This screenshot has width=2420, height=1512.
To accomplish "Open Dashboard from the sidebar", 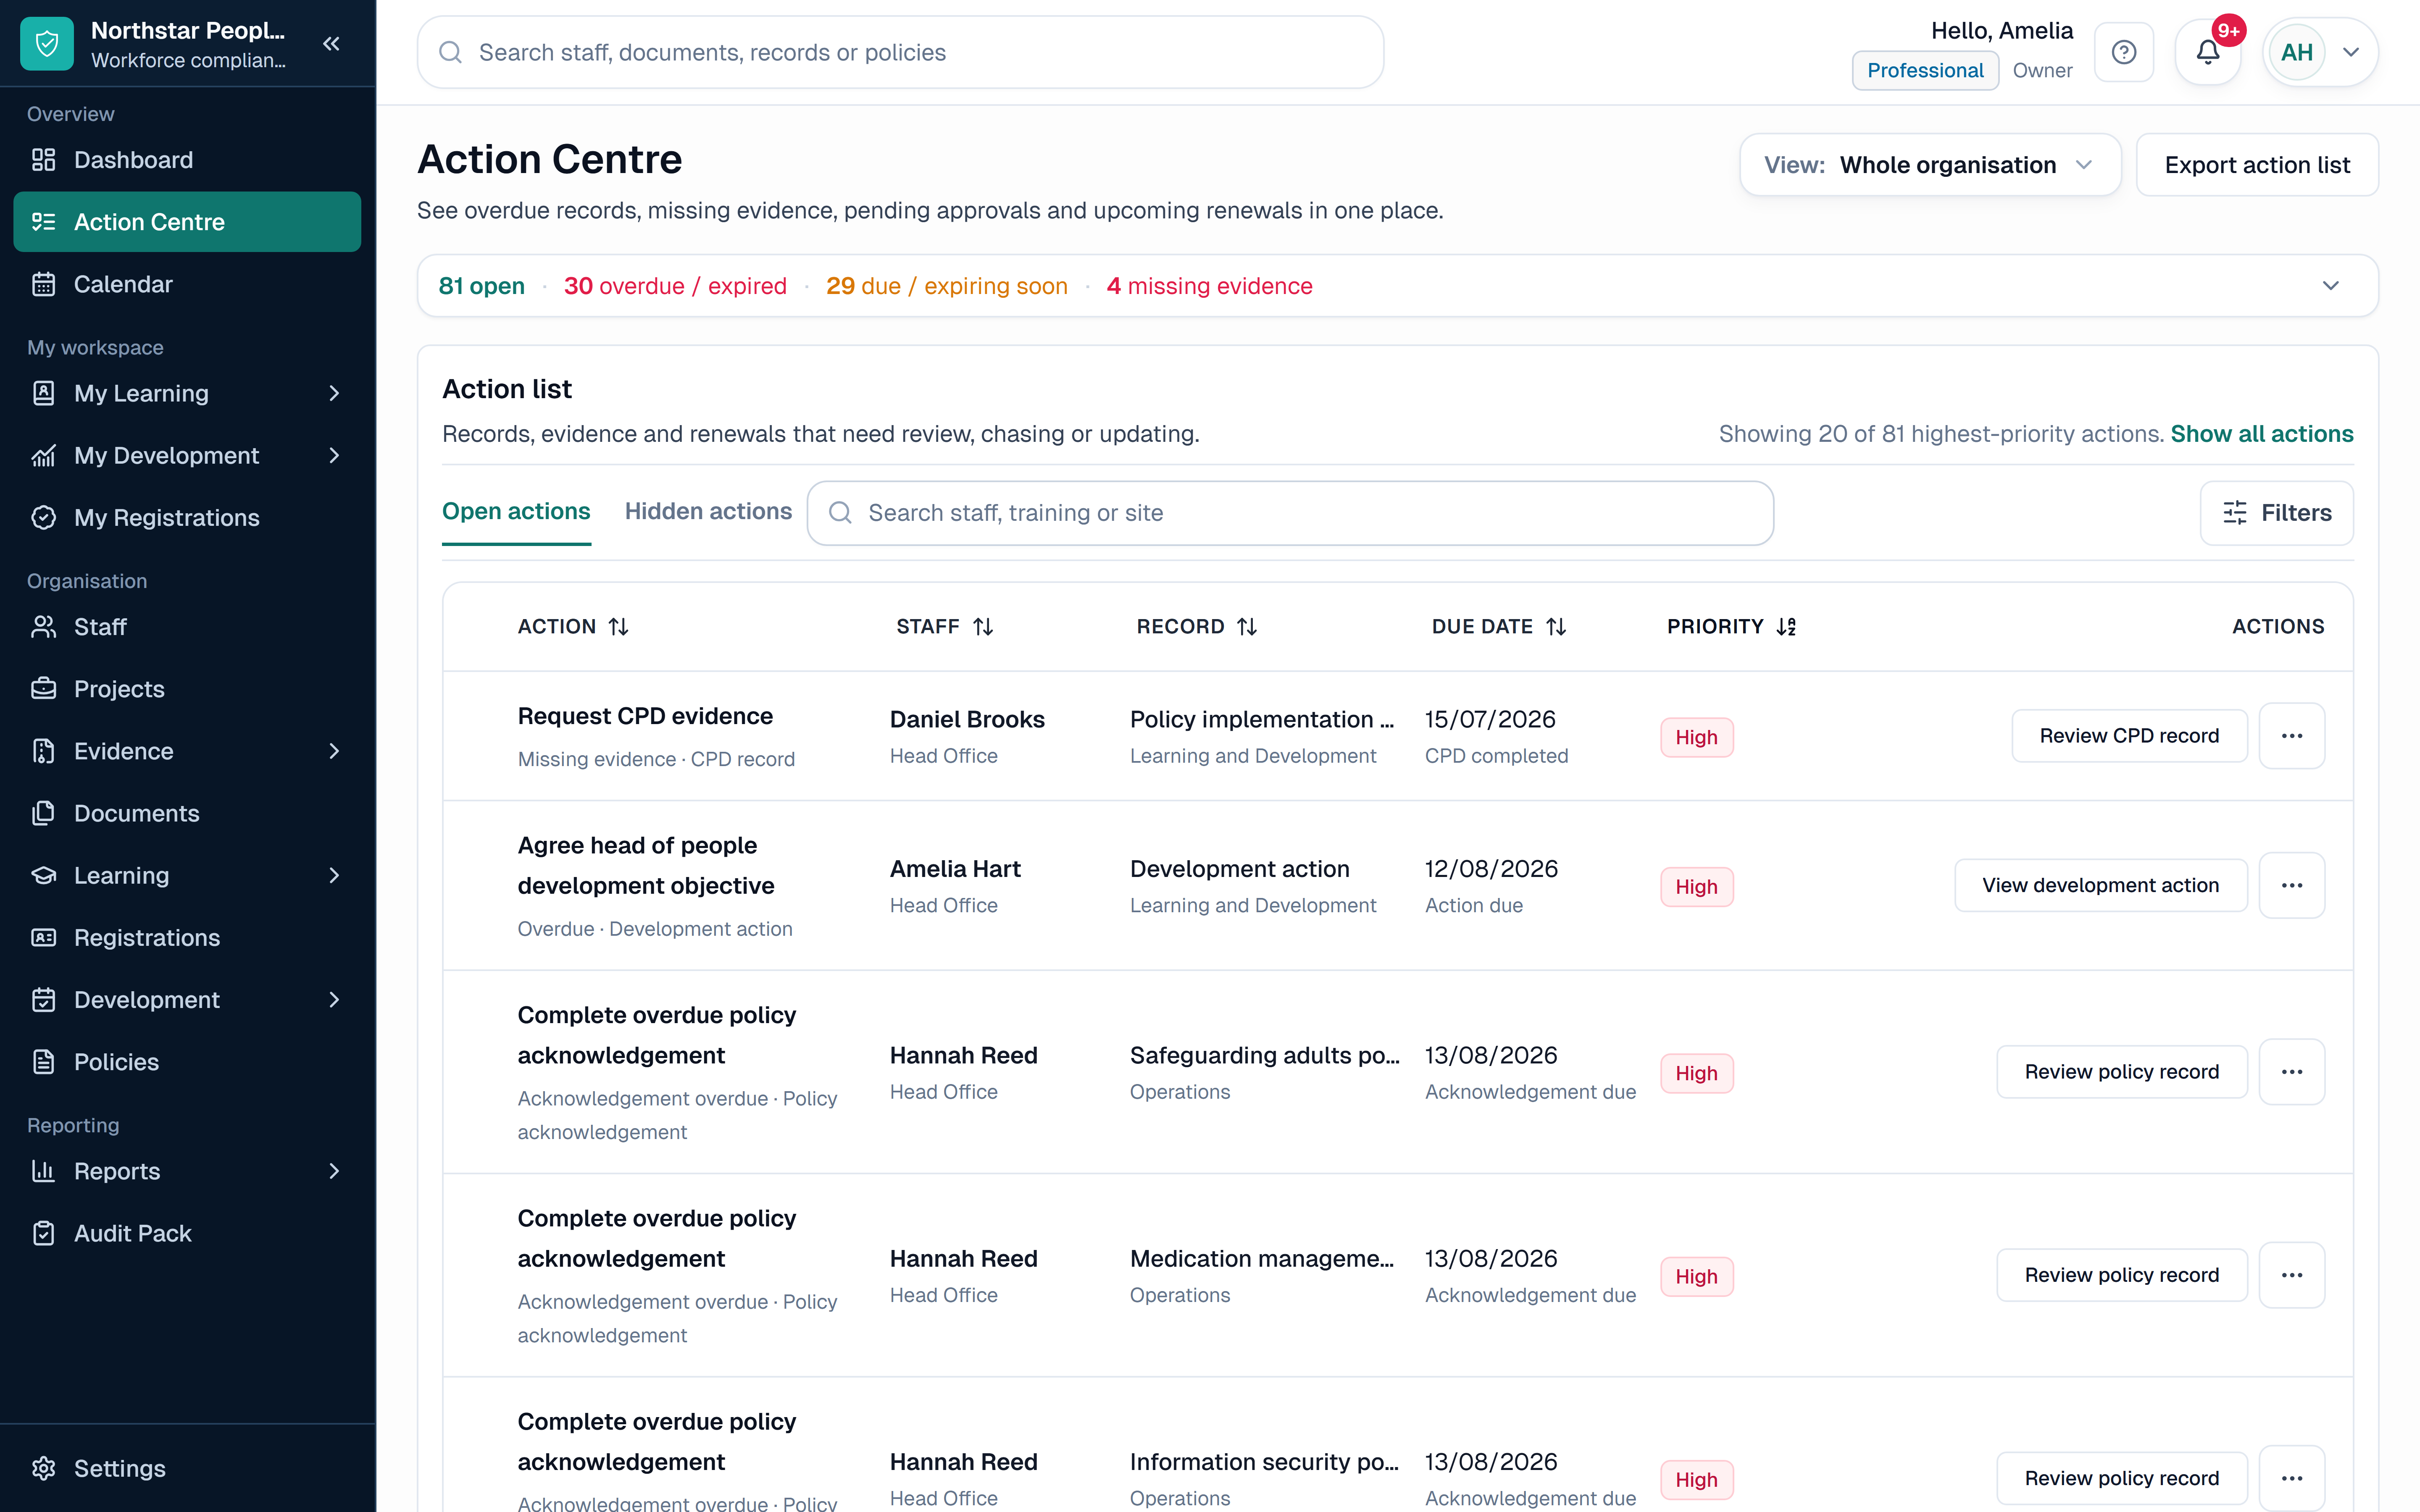I will click(187, 160).
